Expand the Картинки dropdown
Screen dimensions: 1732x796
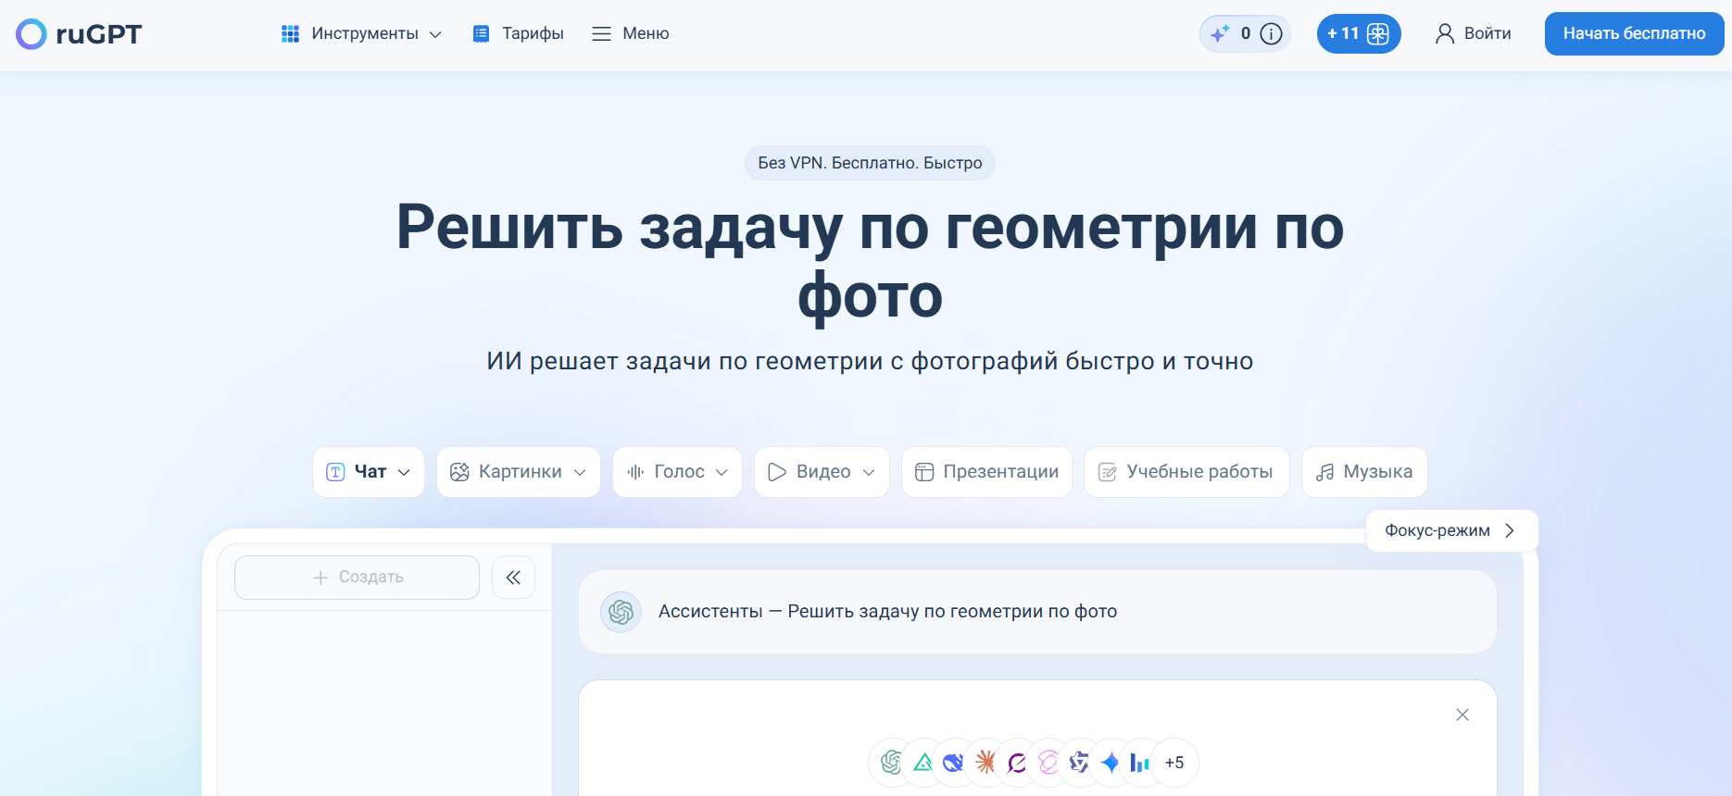point(518,472)
